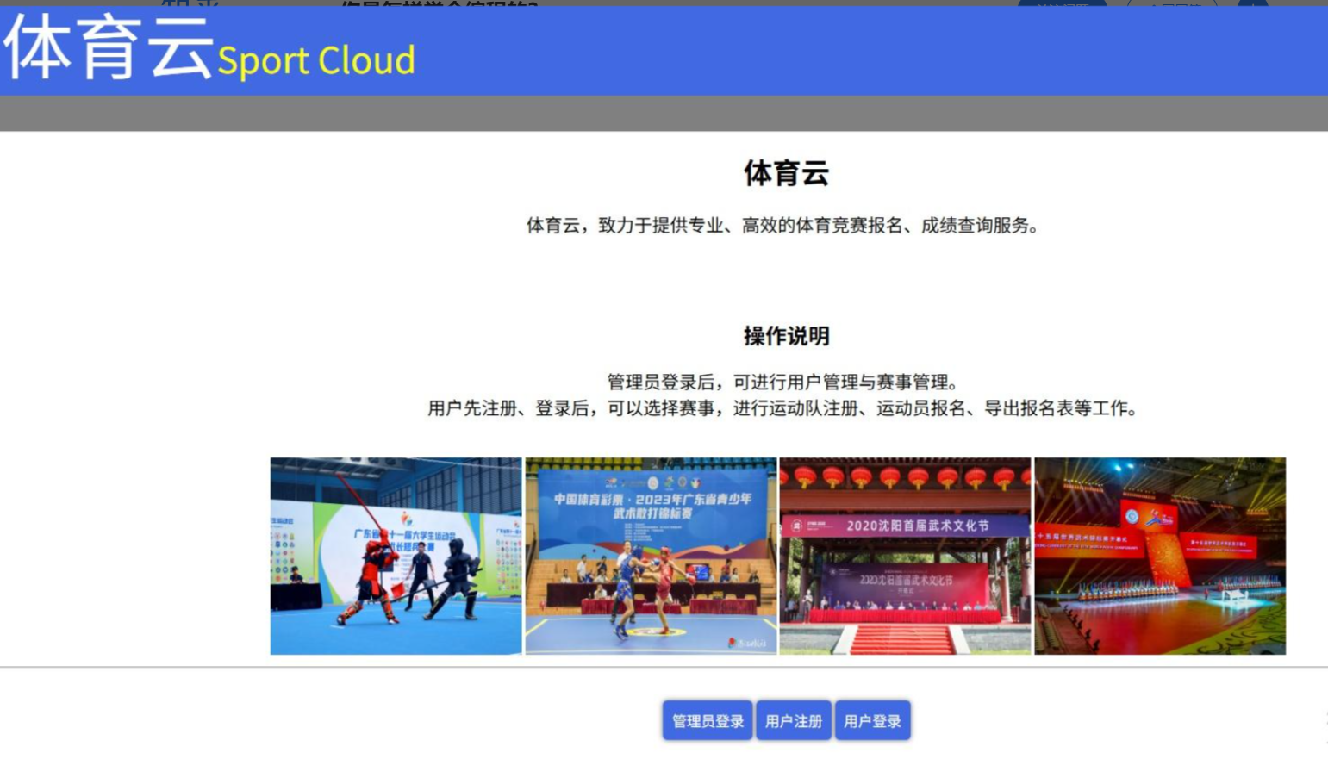
Task: Select the 2023 Guangdong youth sanda photo
Action: click(x=651, y=556)
